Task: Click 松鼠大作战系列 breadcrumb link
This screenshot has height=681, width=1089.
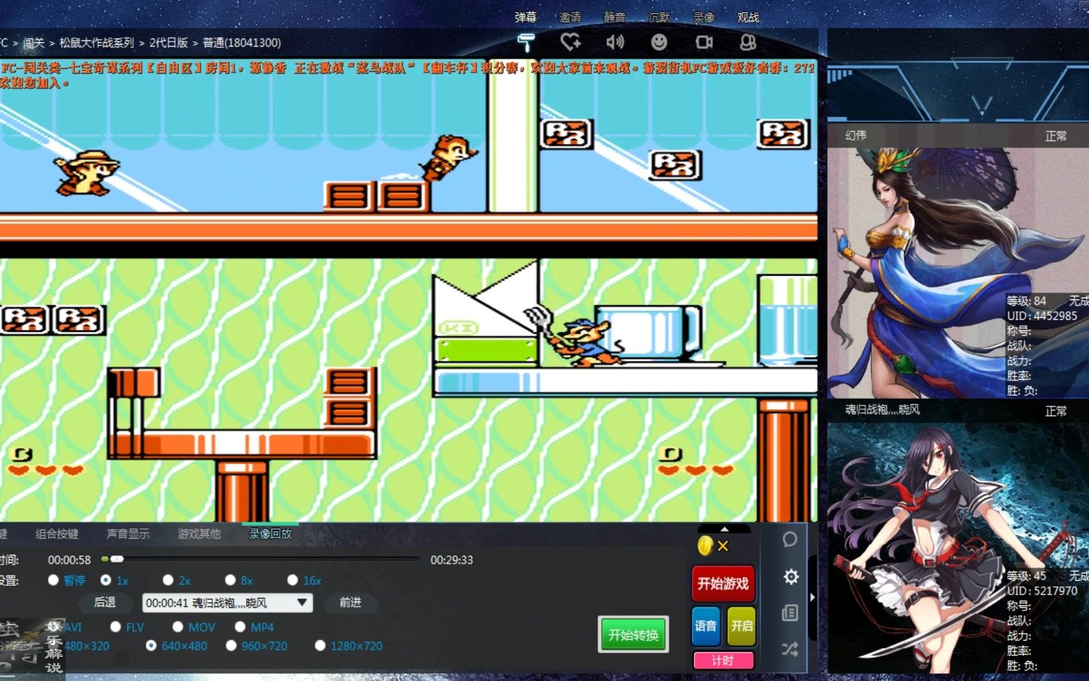Action: tap(96, 43)
